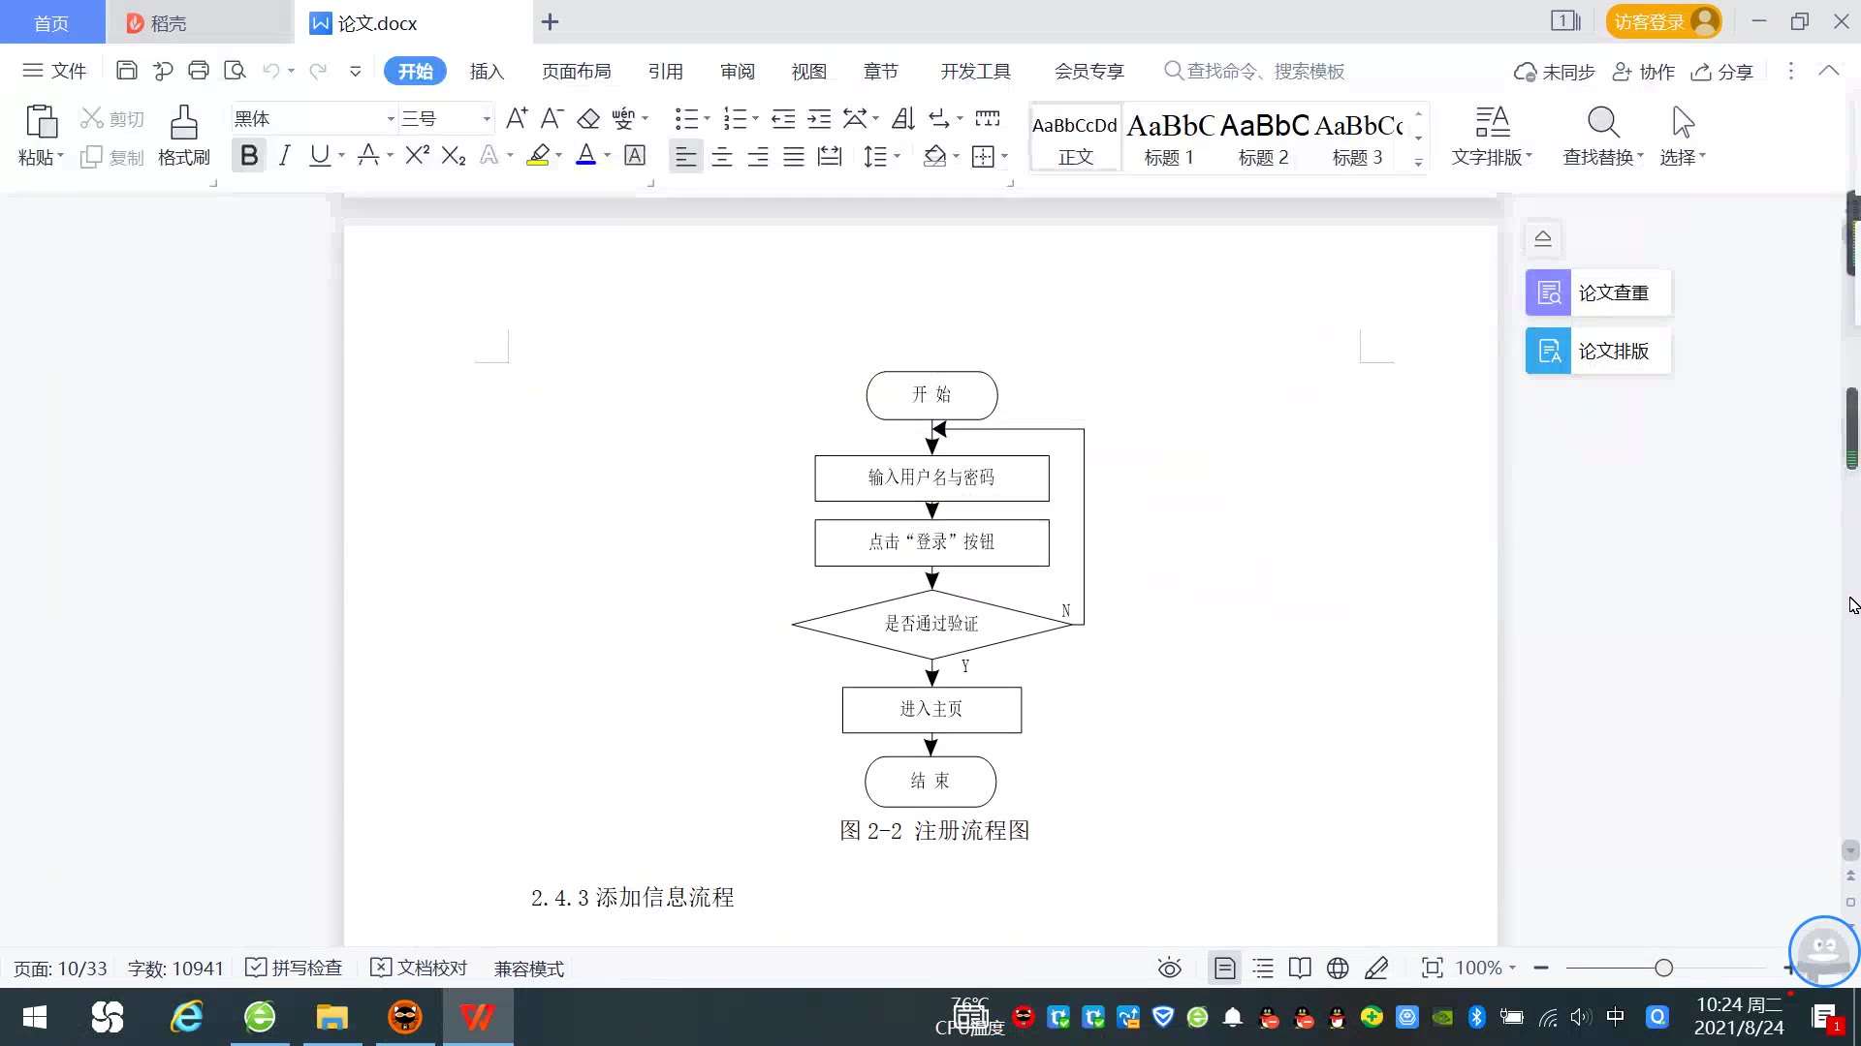The width and height of the screenshot is (1861, 1046).
Task: Clear formatting with the eraser icon
Action: point(588,118)
